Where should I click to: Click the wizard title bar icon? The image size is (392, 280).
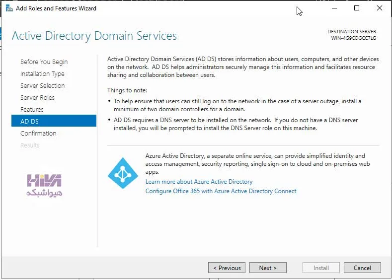click(x=9, y=8)
